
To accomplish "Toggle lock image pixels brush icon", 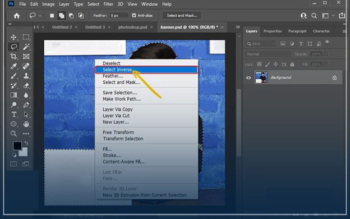I will [268, 65].
